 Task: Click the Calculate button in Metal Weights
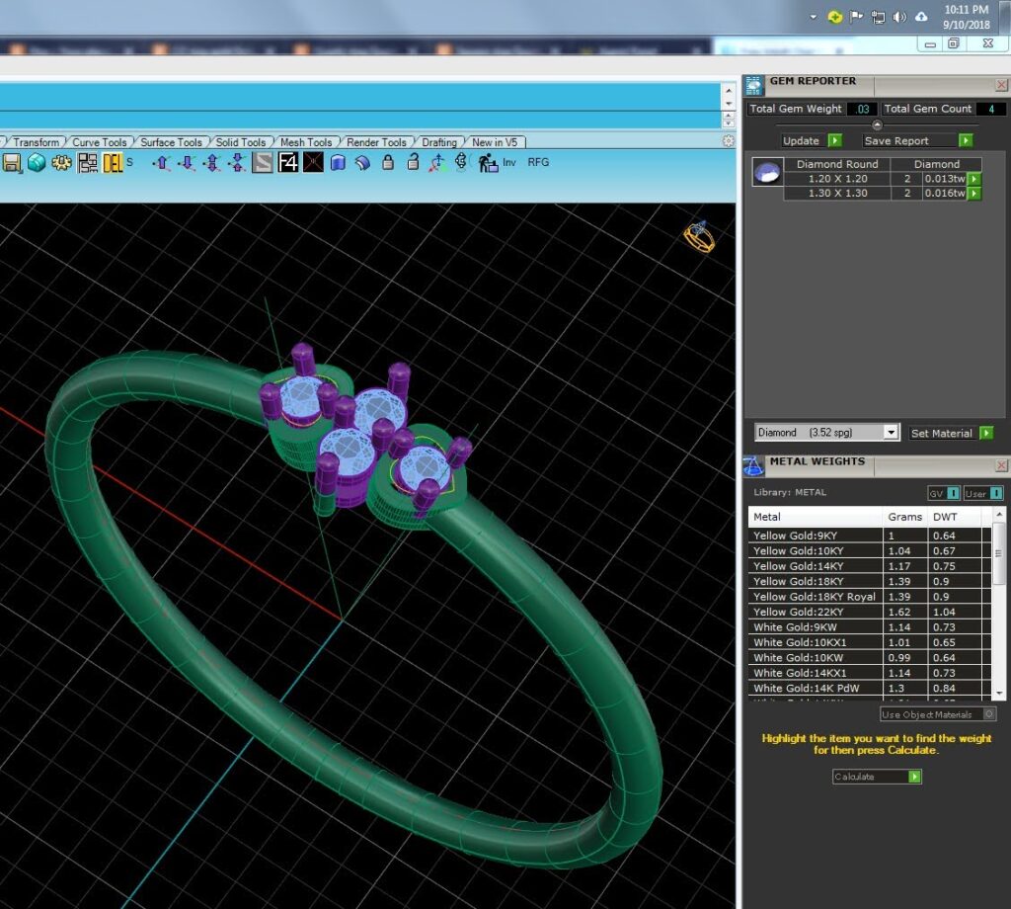[x=877, y=777]
